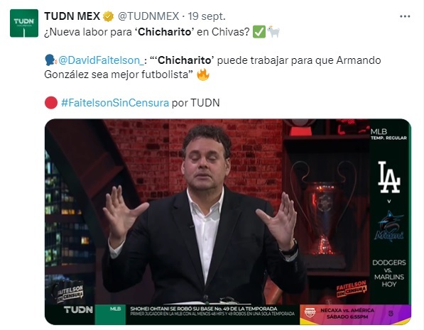The width and height of the screenshot is (424, 330).
Task: Click the TUDN logo in video ticker
Action: (78, 309)
